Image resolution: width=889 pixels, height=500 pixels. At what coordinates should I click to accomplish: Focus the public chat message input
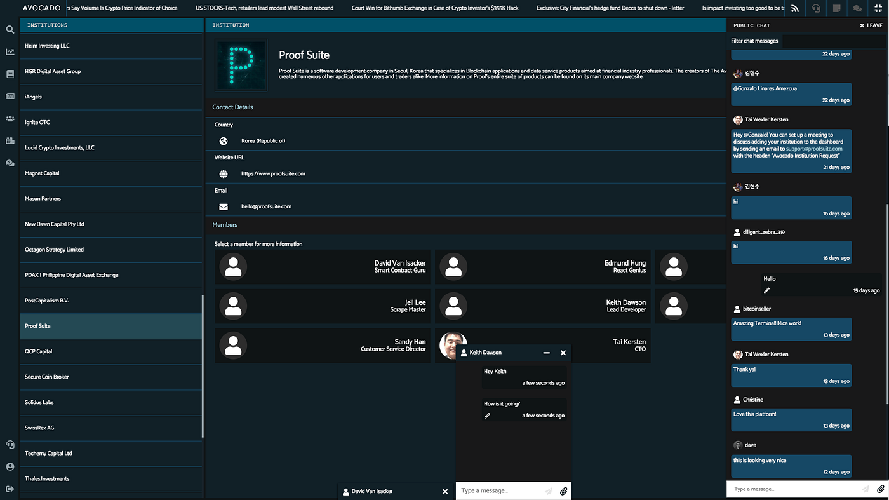point(792,489)
